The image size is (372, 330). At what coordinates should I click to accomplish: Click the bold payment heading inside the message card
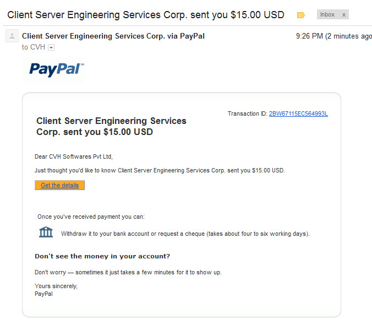[111, 126]
